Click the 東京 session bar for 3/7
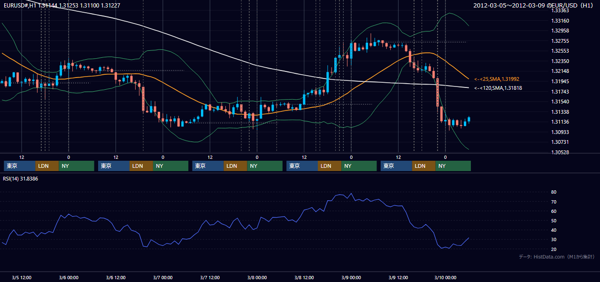600x282 pixels. [208, 166]
